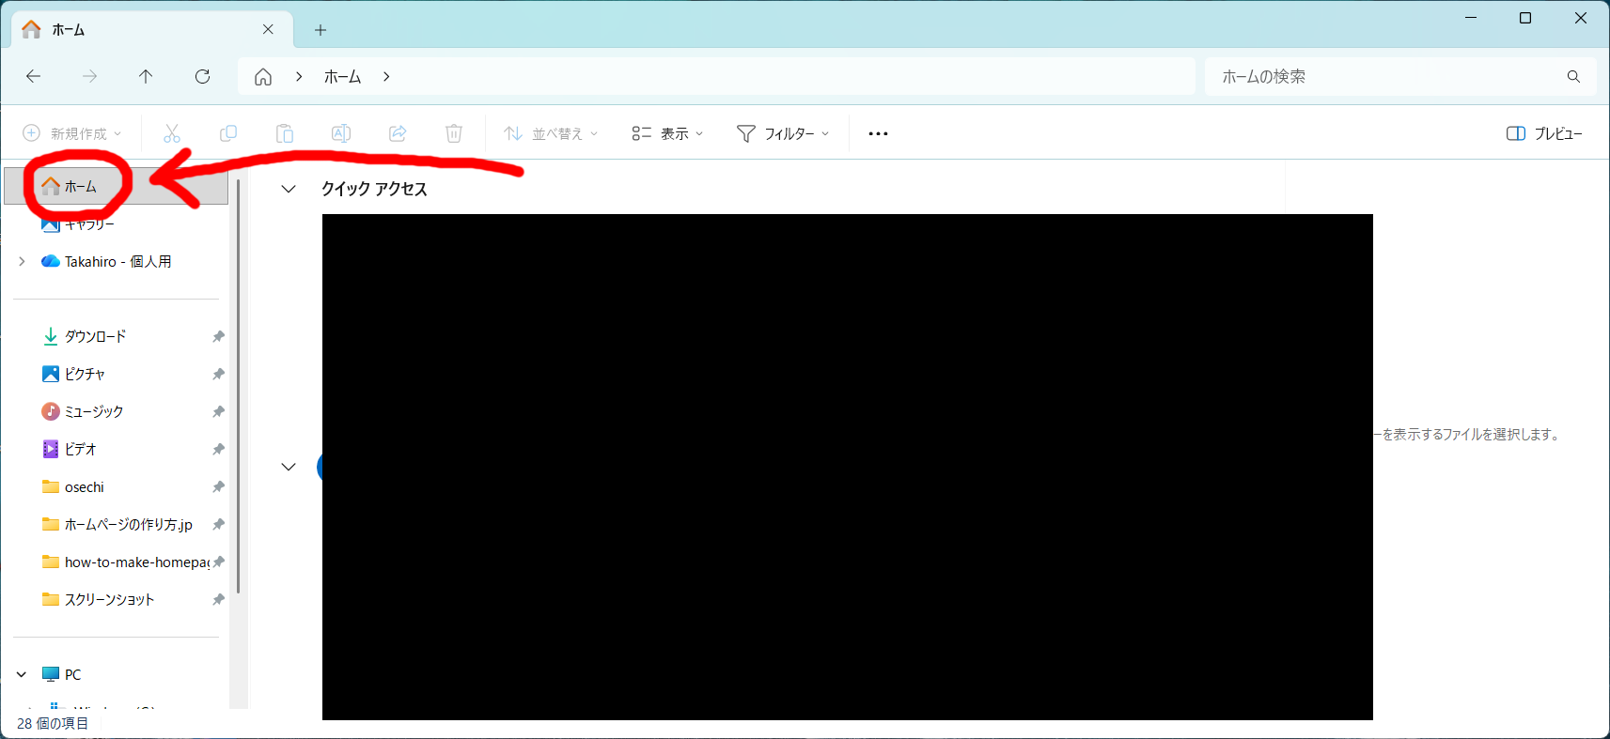Open the 並べ替え sort dropdown
The width and height of the screenshot is (1610, 739).
tap(551, 133)
